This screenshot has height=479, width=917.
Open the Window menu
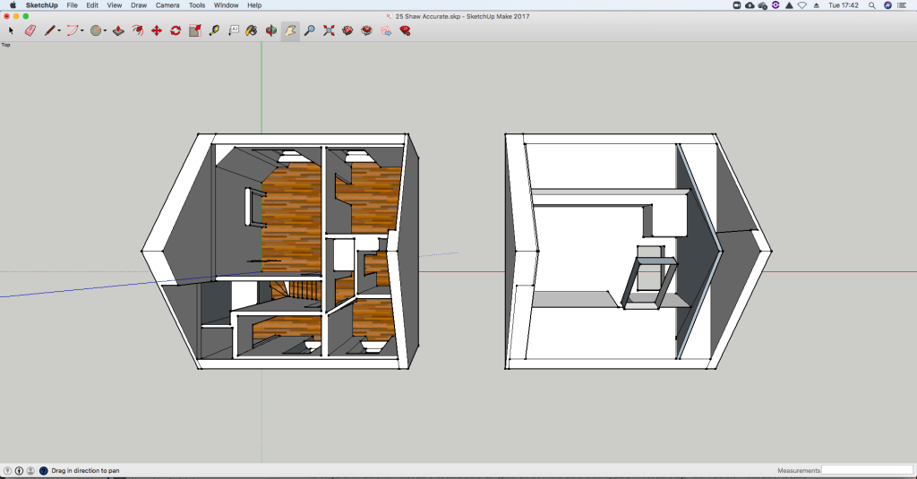tap(226, 5)
